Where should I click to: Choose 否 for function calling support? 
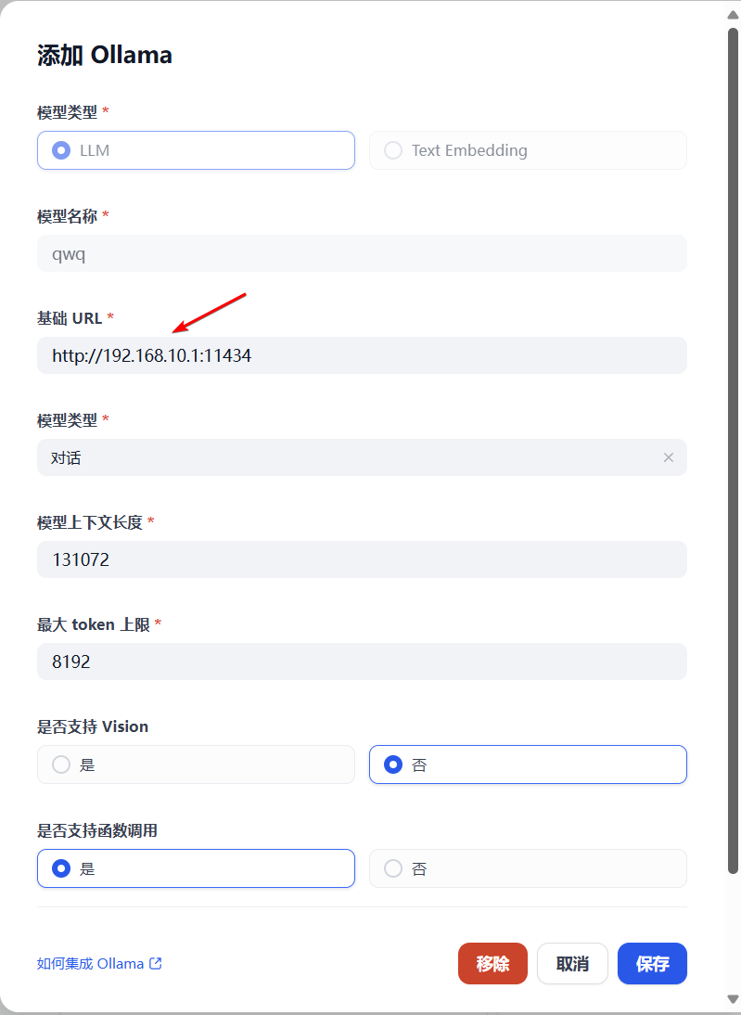tap(528, 868)
